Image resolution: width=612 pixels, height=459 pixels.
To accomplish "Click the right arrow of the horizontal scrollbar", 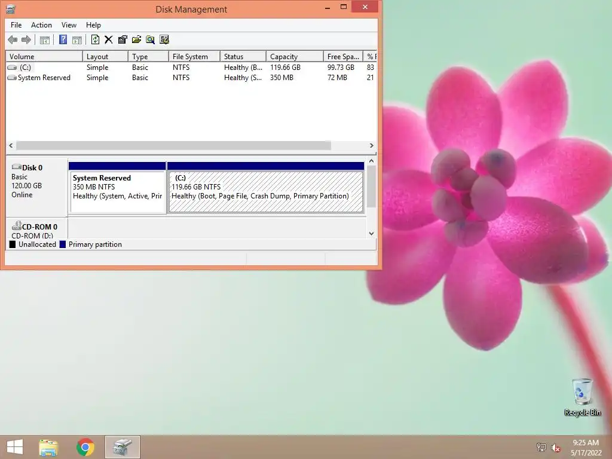I will [x=372, y=146].
